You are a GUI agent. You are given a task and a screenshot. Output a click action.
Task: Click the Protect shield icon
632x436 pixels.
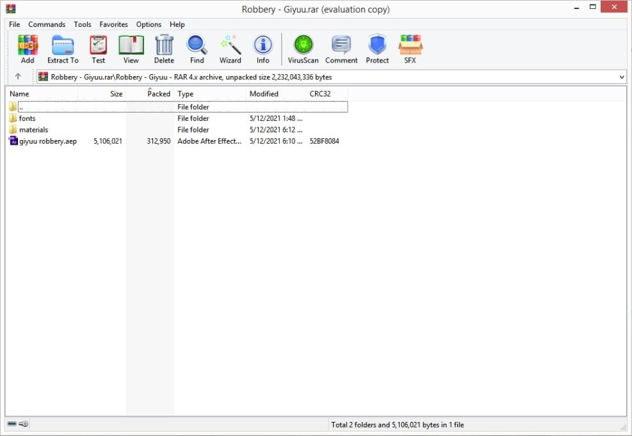377,45
